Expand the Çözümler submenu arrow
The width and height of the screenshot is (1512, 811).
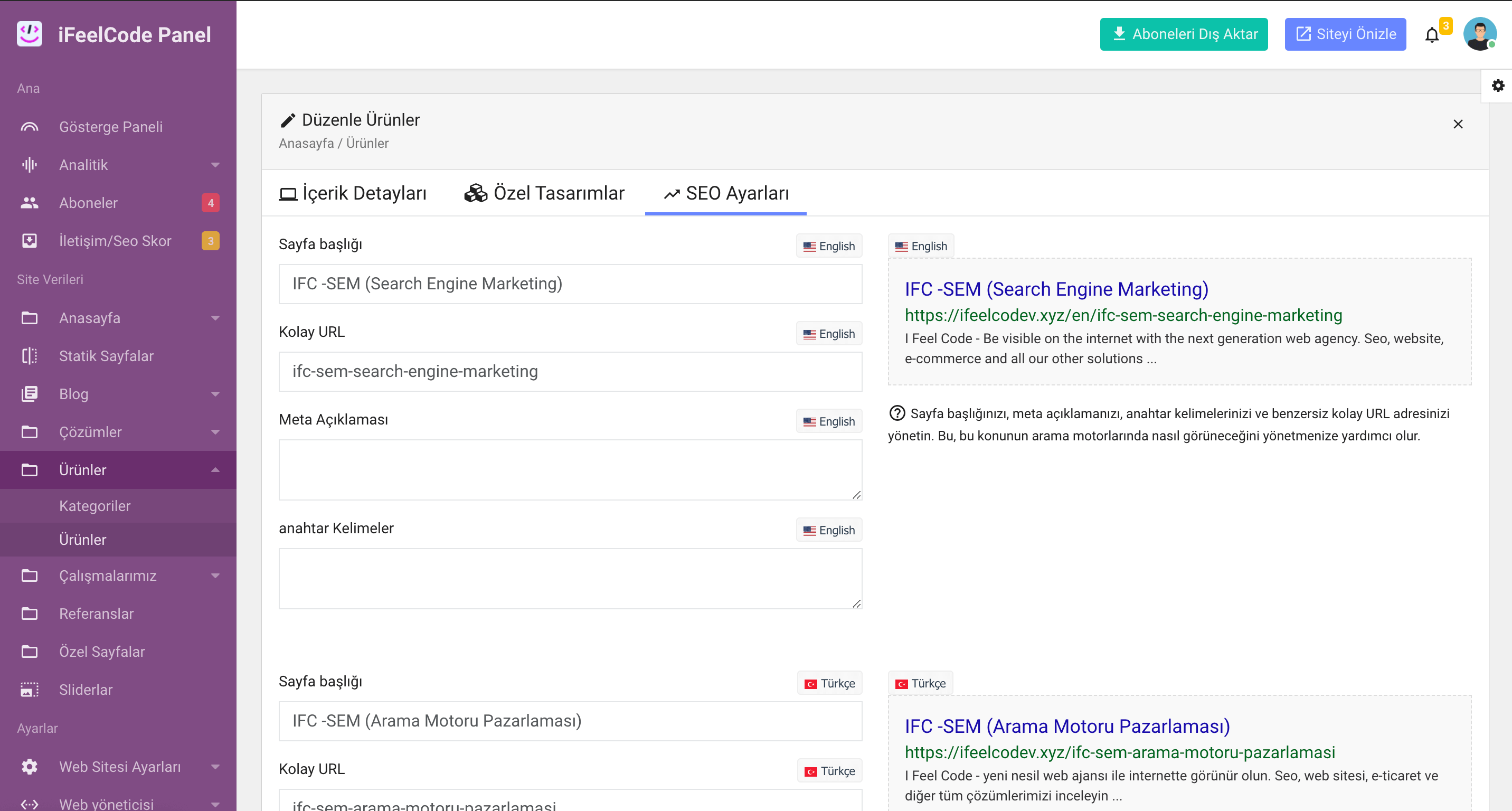coord(215,432)
